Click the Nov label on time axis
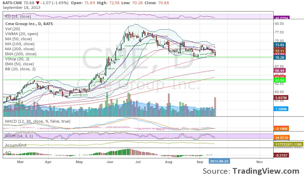The height and width of the screenshot is (179, 304). tap(259, 162)
